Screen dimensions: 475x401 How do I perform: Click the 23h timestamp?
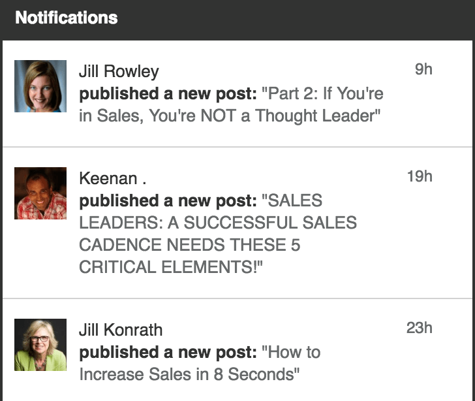click(420, 328)
